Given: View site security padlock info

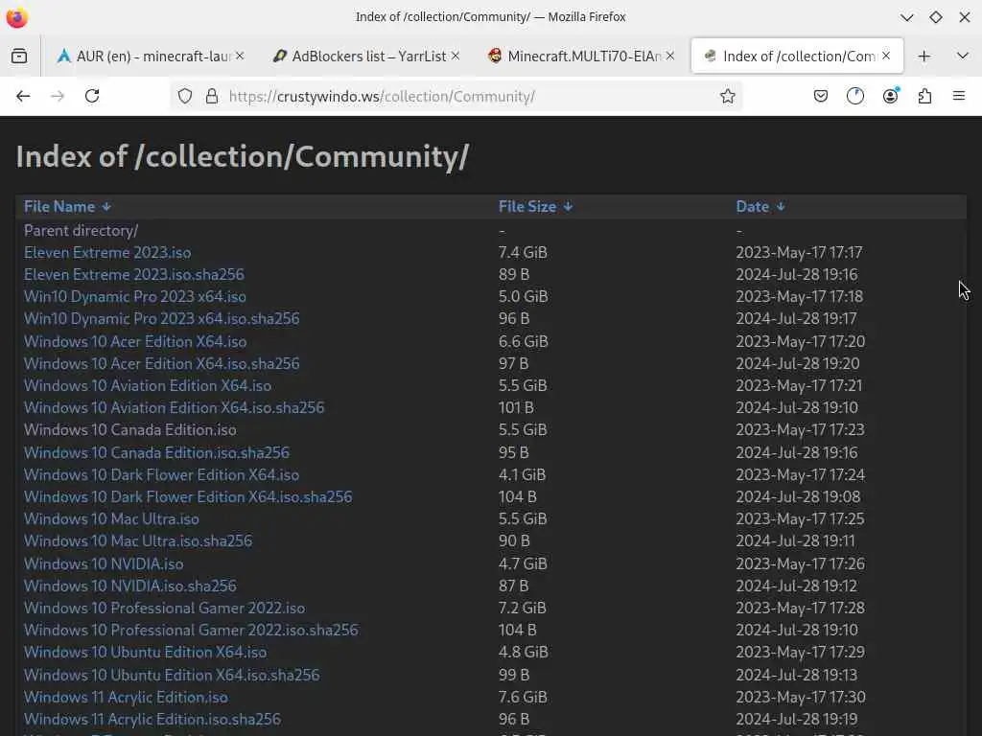Looking at the screenshot, I should point(212,97).
